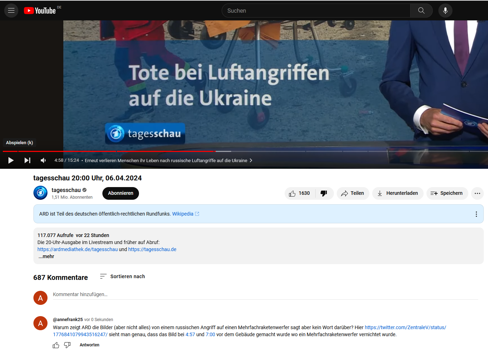Subscribe with the Abonnieren button
488x352 pixels.
click(x=121, y=193)
